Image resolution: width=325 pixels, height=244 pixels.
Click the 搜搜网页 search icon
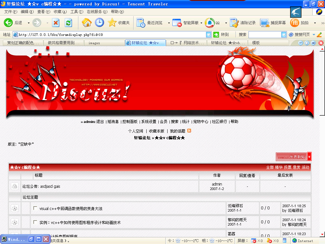click(x=291, y=34)
